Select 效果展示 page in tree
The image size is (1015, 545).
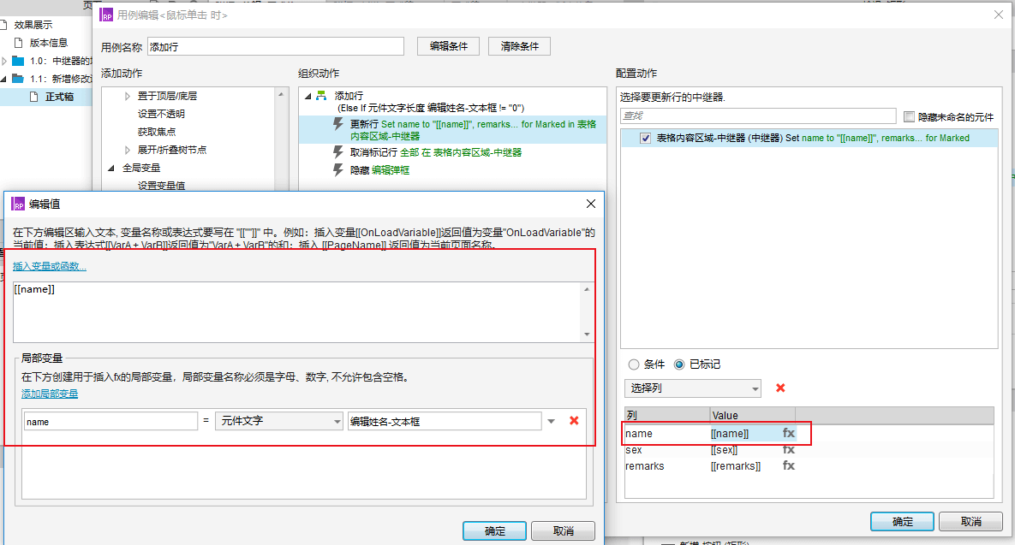33,25
